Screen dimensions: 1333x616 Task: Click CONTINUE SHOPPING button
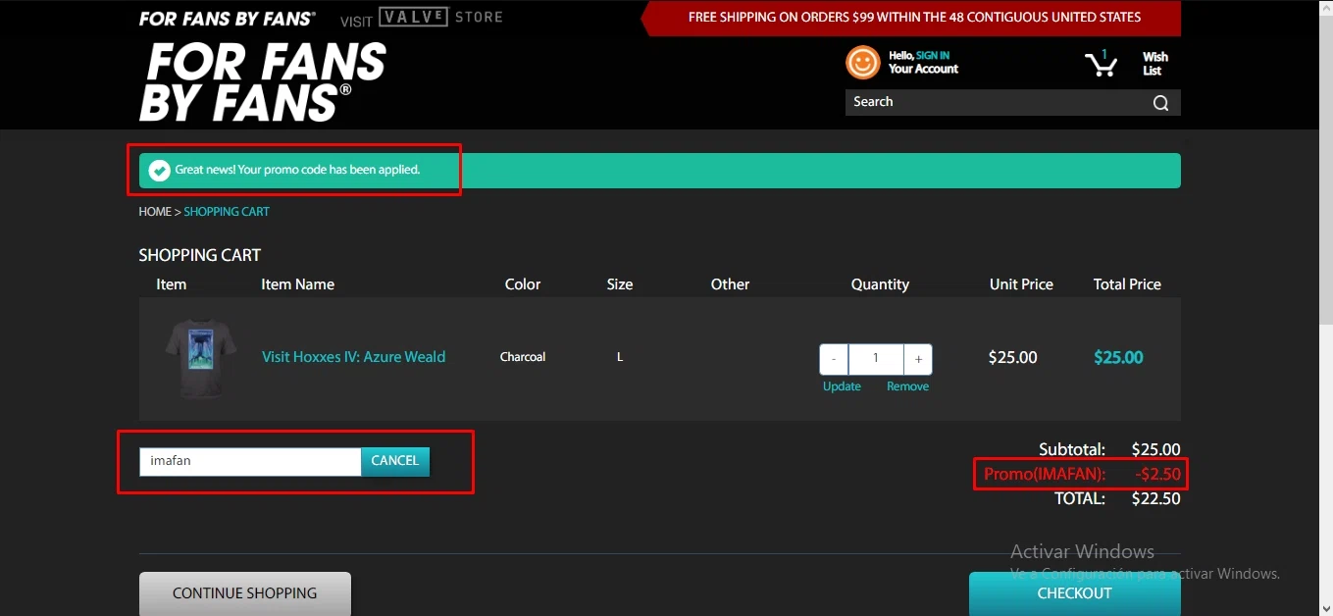click(245, 593)
